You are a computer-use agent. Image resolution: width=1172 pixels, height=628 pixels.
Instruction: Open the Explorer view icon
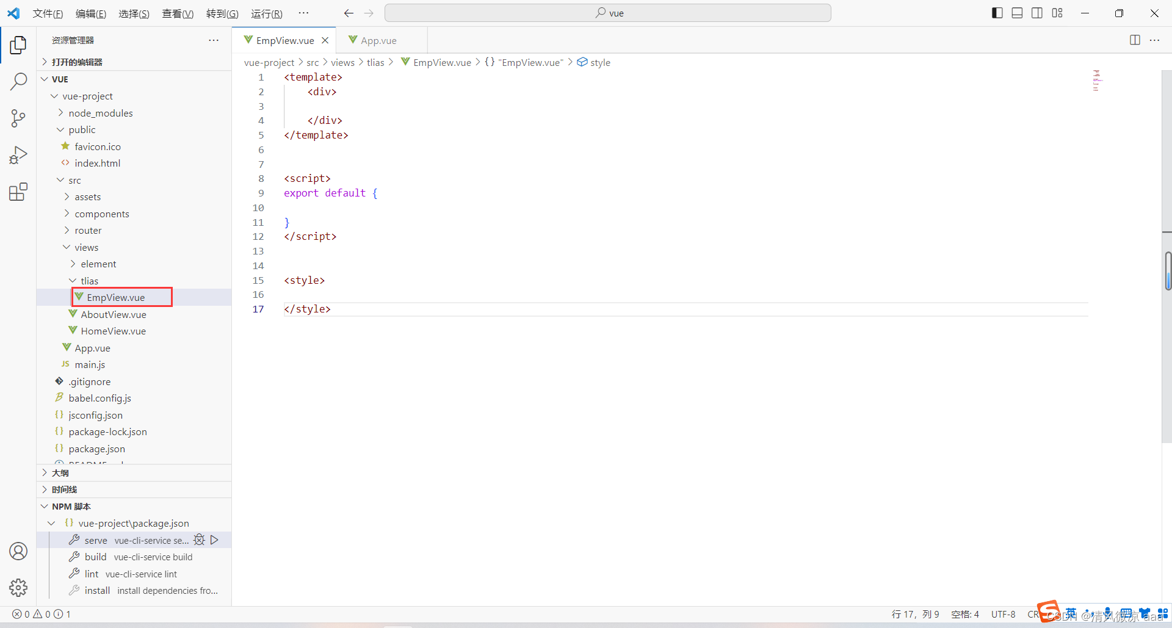tap(18, 45)
